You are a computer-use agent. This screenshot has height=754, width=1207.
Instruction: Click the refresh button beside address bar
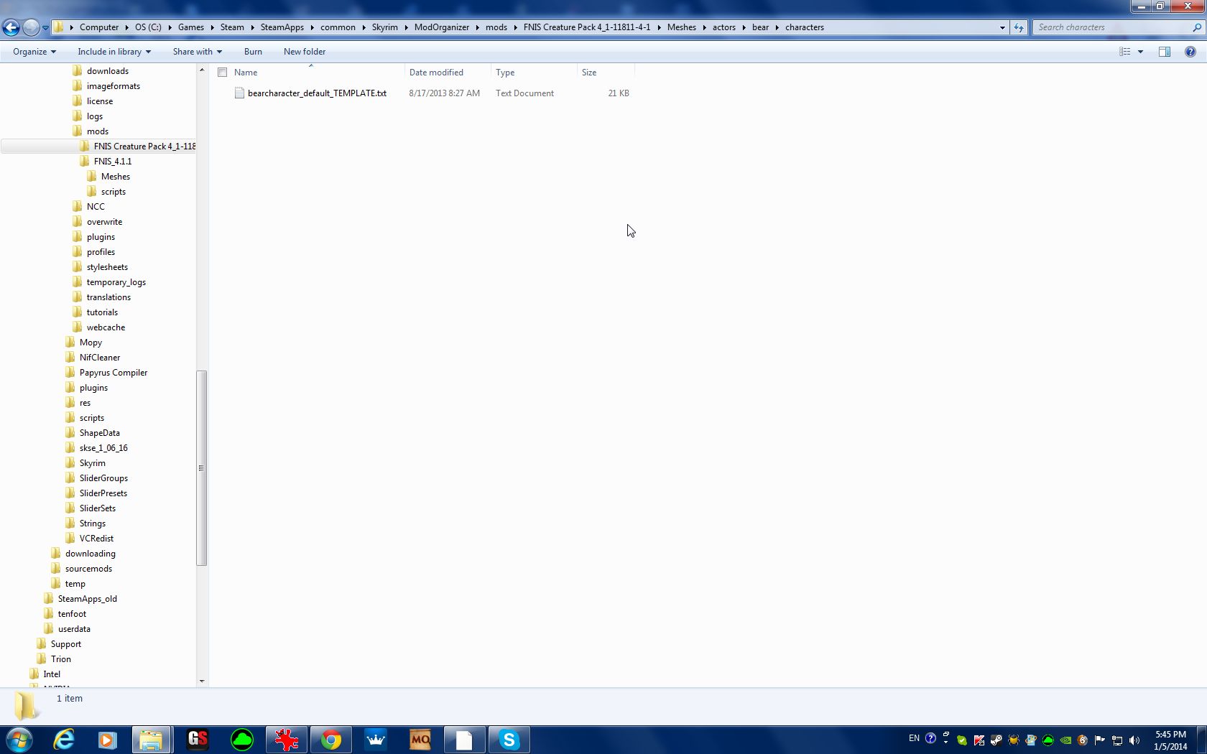[1019, 27]
